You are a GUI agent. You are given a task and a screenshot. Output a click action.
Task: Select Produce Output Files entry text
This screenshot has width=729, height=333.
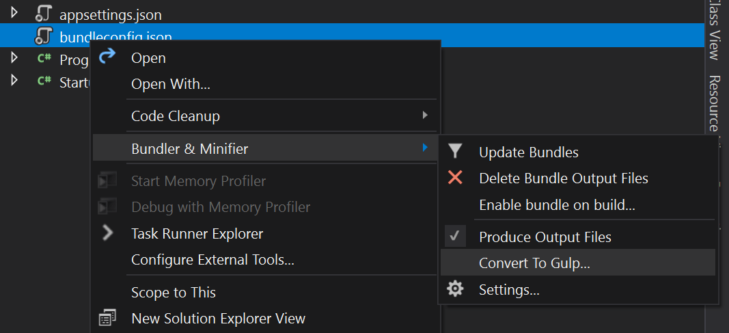(x=545, y=237)
